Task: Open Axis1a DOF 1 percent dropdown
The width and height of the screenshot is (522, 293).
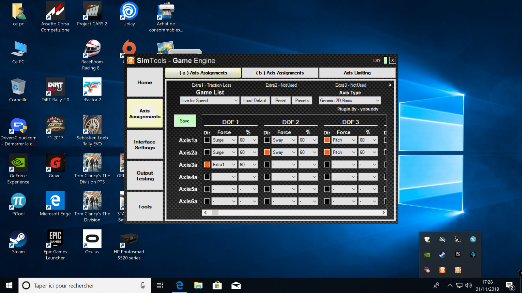Action: coord(248,140)
